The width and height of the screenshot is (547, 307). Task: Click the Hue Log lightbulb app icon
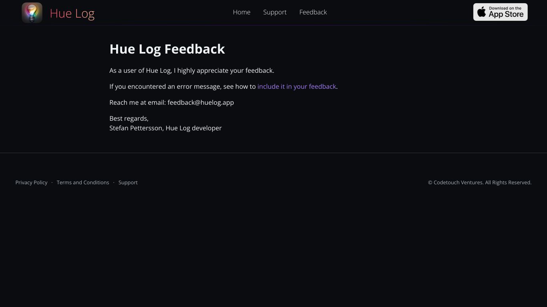(x=32, y=12)
